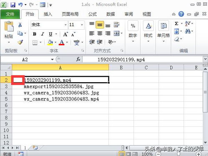
Task: Click the AutoSum sigma icon
Action: coord(176,23)
